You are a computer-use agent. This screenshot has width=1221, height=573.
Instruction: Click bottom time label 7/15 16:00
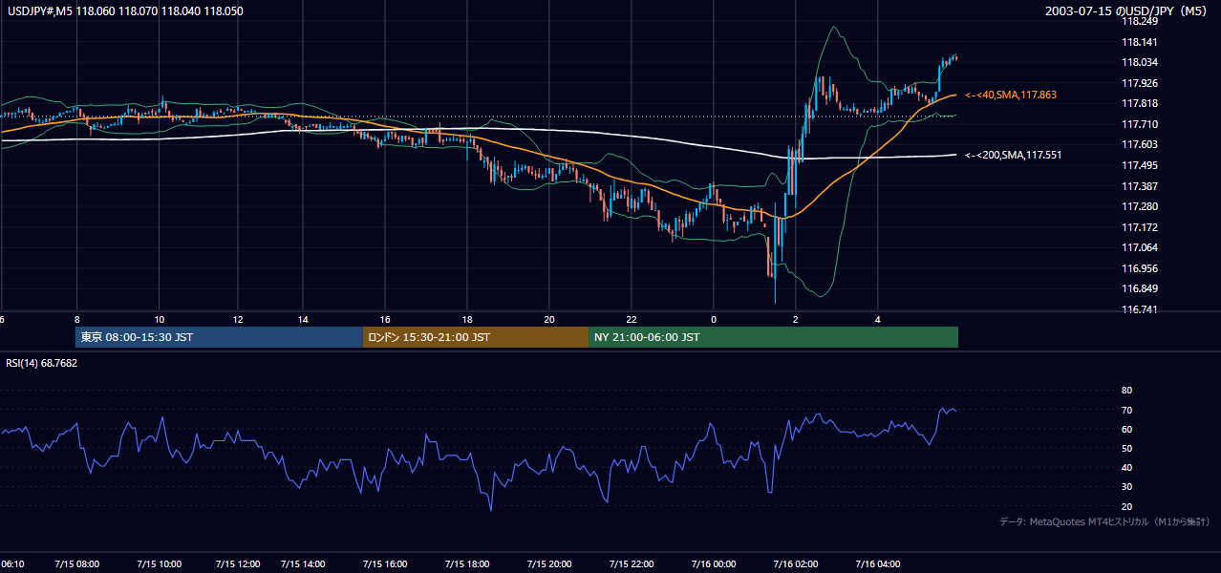[386, 564]
